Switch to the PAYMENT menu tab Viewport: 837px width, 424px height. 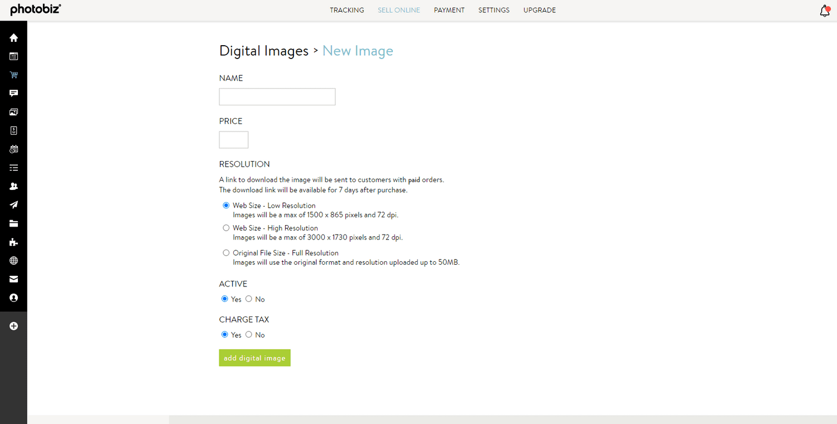[x=449, y=10]
